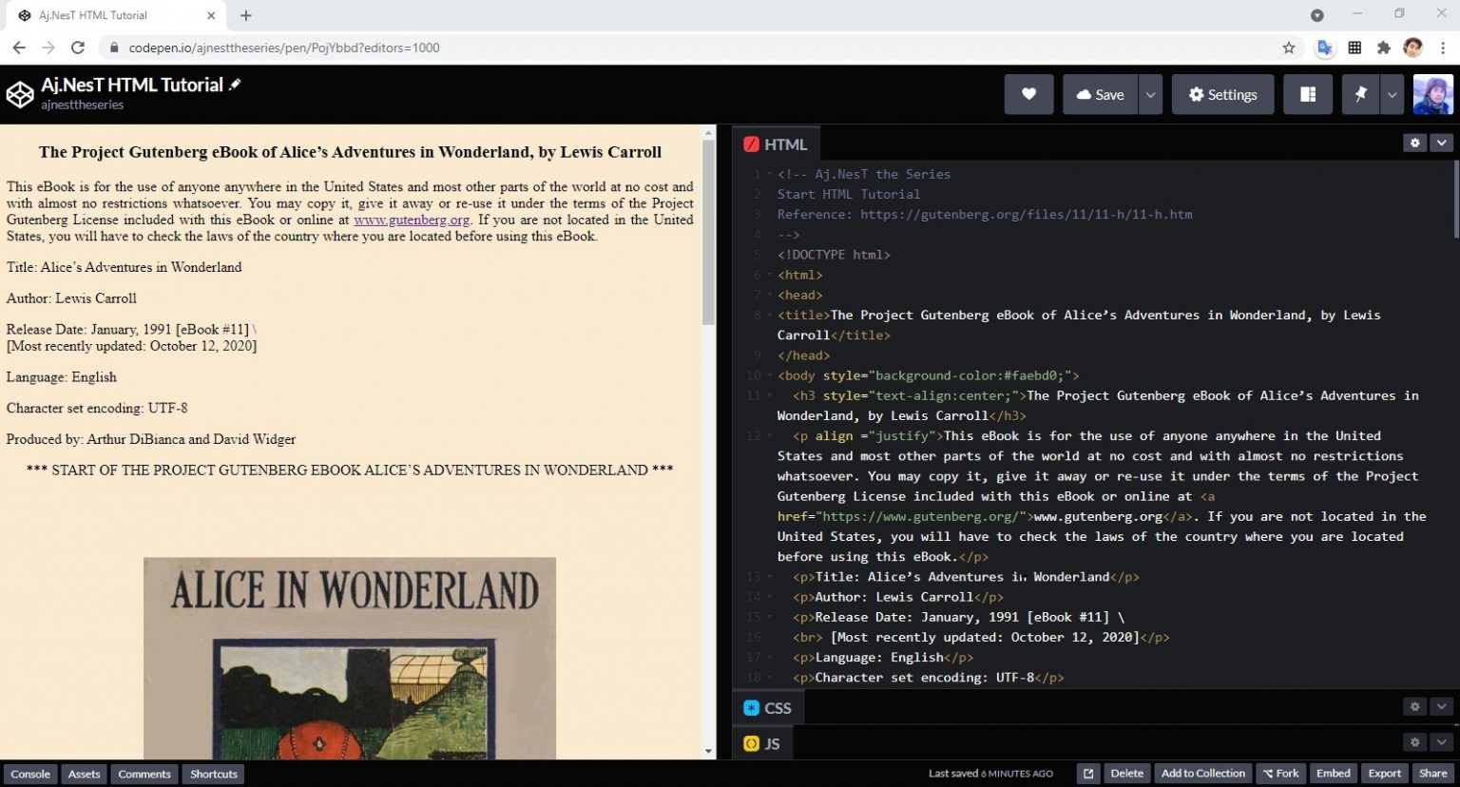The width and height of the screenshot is (1460, 787).
Task: Expand the Save options dropdown arrow
Action: (1150, 94)
